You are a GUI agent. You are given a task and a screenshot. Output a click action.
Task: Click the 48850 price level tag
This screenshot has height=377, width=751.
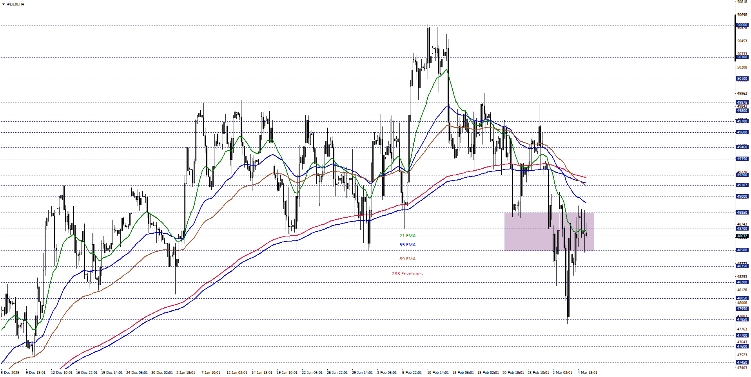[742, 213]
